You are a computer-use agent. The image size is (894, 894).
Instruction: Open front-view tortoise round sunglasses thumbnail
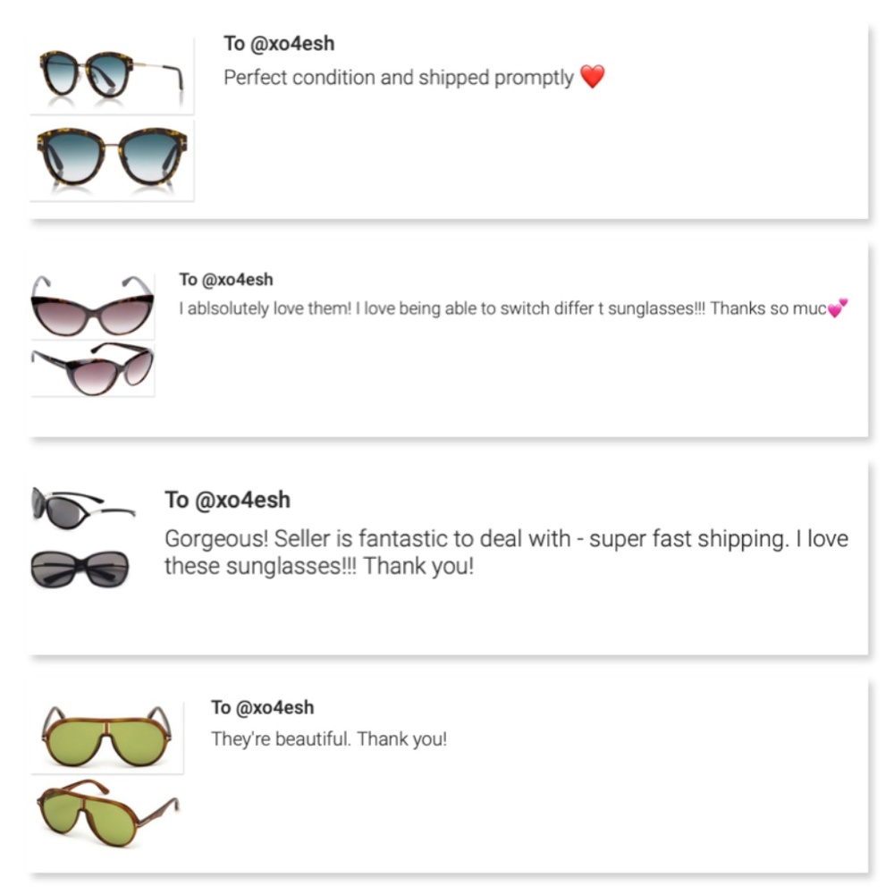111,157
